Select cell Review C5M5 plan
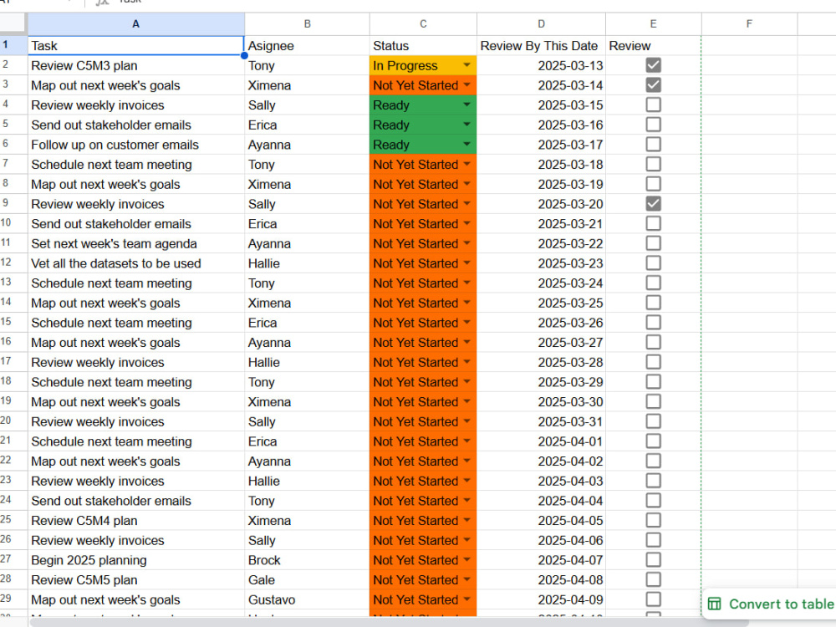Screen dimensions: 836x627 (x=136, y=579)
